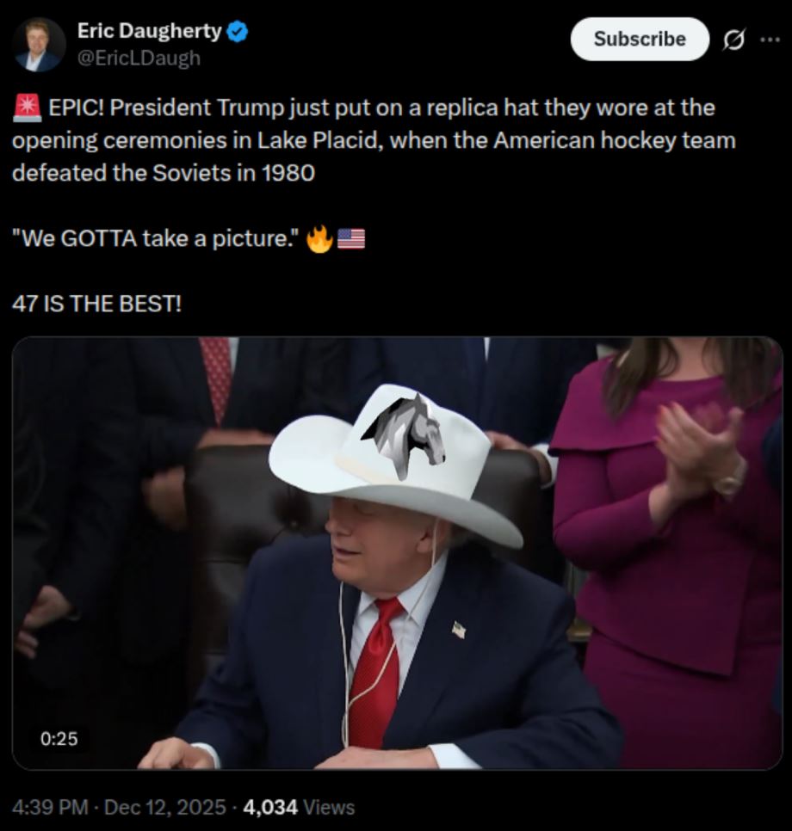This screenshot has height=831, width=792.
Task: Click the 0:25 video duration badge
Action: click(59, 738)
